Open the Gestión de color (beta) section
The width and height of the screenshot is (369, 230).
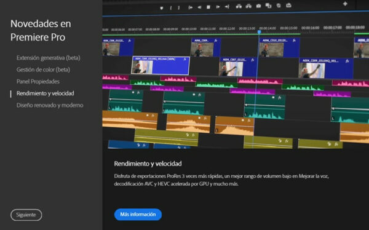[x=43, y=69]
